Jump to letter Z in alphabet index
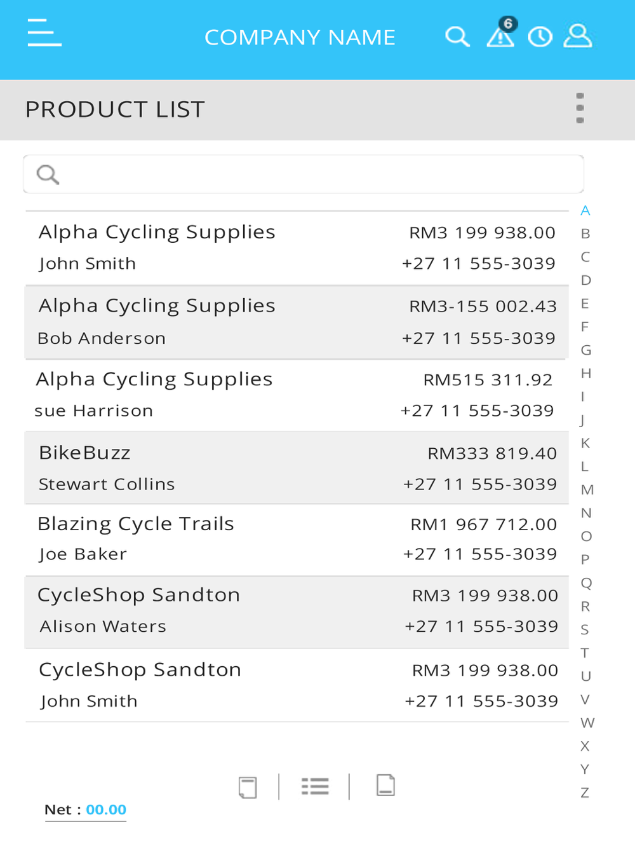The height and width of the screenshot is (848, 635). (x=585, y=793)
